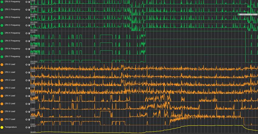Screen dimensions: 258x134
Task: Select the CPU 3 Frequency track label
Action: (x=12, y=25)
